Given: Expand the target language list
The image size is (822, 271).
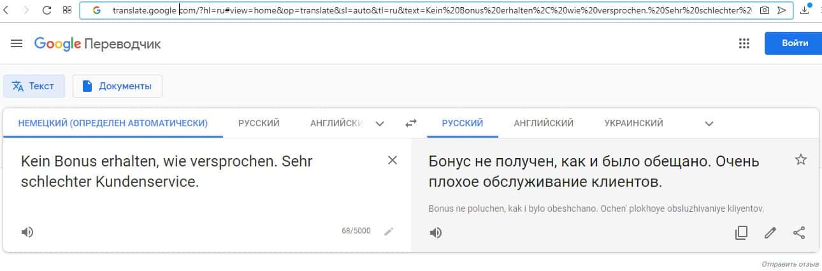Looking at the screenshot, I should (x=709, y=124).
